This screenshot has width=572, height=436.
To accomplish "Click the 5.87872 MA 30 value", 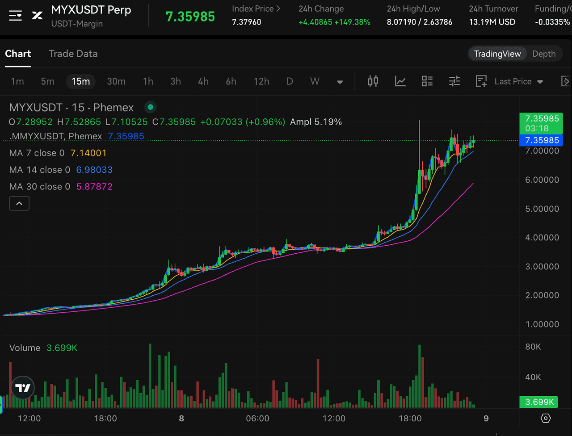I will [x=94, y=186].
